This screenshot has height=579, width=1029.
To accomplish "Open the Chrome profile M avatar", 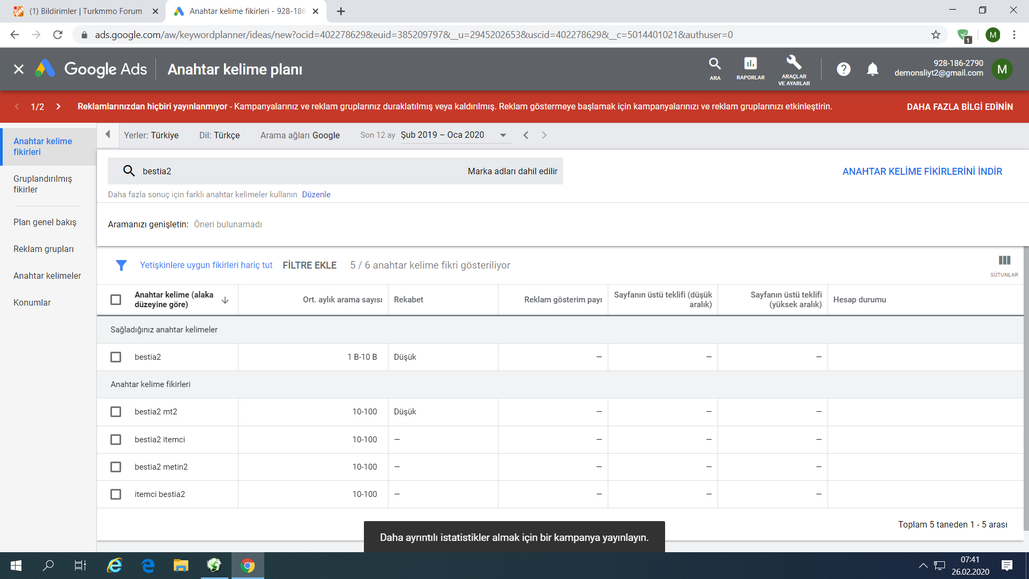I will pos(993,35).
